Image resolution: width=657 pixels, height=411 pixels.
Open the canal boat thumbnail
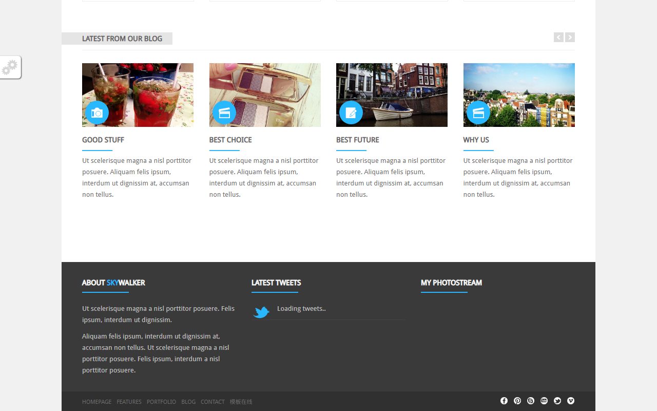392,95
